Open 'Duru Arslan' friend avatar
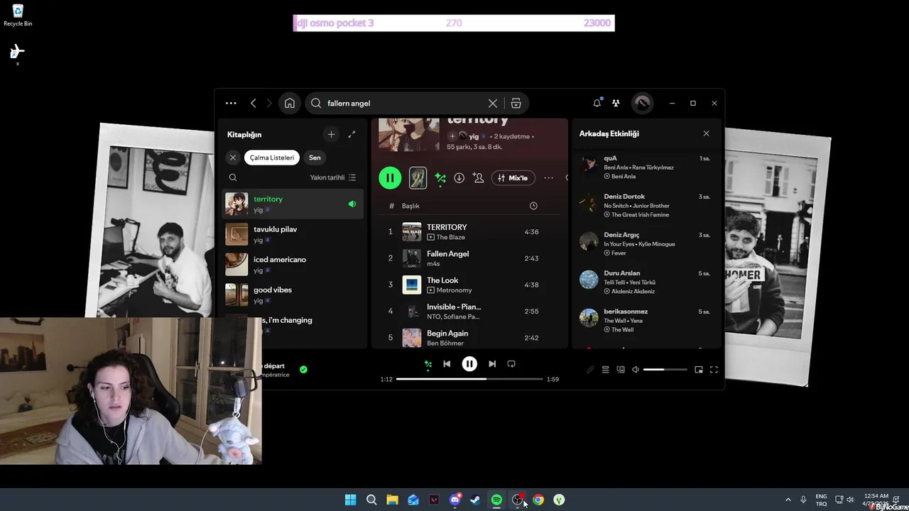Viewport: 909px width, 511px height. [589, 280]
